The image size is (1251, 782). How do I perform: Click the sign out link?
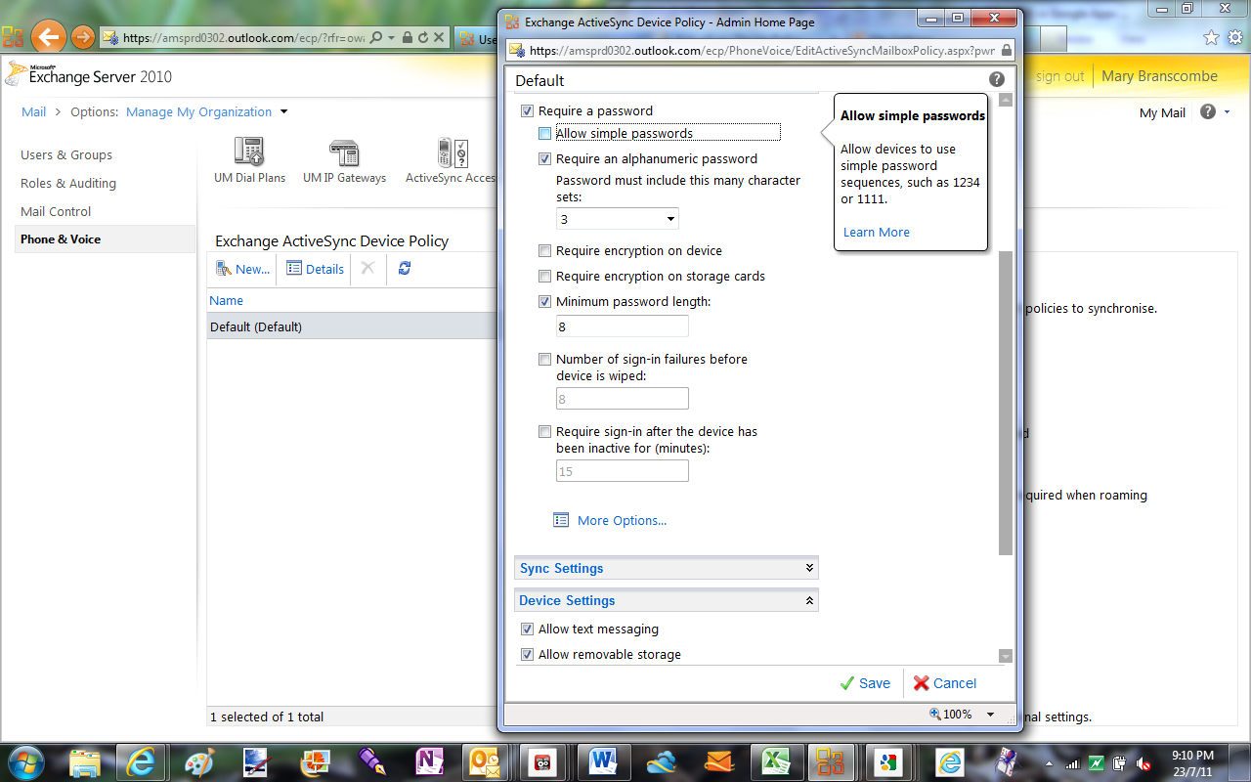[x=1060, y=76]
